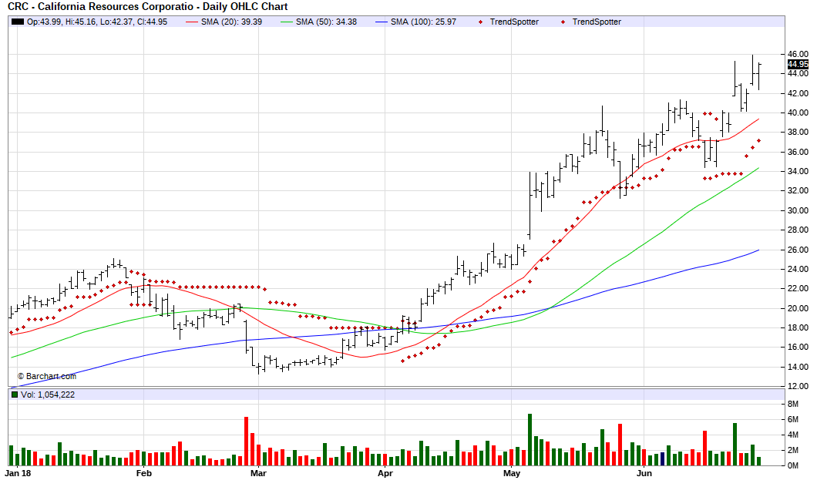
Task: Click the Apr date axis label
Action: tap(385, 473)
